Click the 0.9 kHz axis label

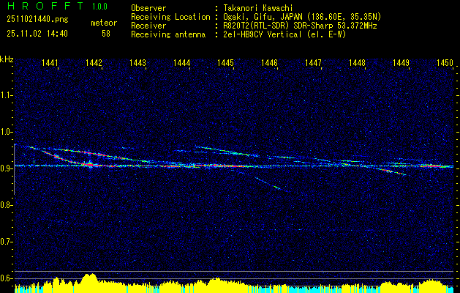[x=7, y=168]
